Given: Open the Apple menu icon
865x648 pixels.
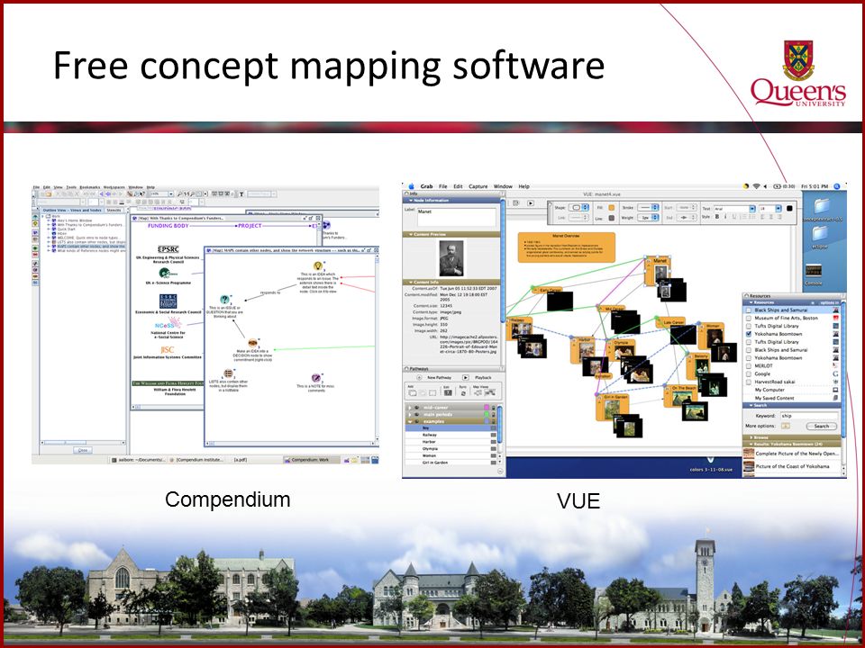Looking at the screenshot, I should [x=411, y=187].
